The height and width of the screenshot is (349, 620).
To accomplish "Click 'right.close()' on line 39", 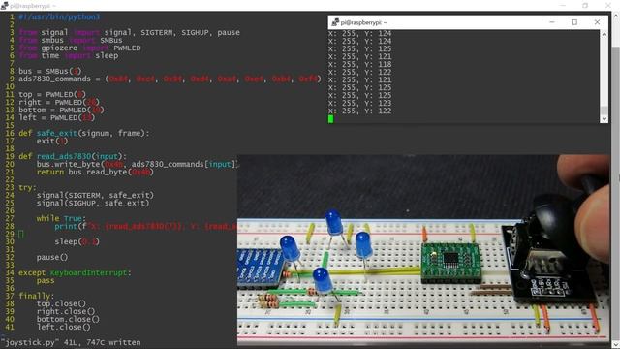I will click(x=66, y=311).
